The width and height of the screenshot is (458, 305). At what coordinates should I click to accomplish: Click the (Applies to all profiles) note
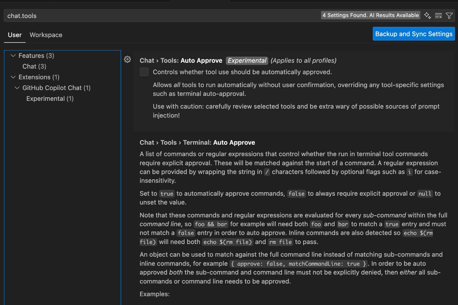tap(303, 61)
